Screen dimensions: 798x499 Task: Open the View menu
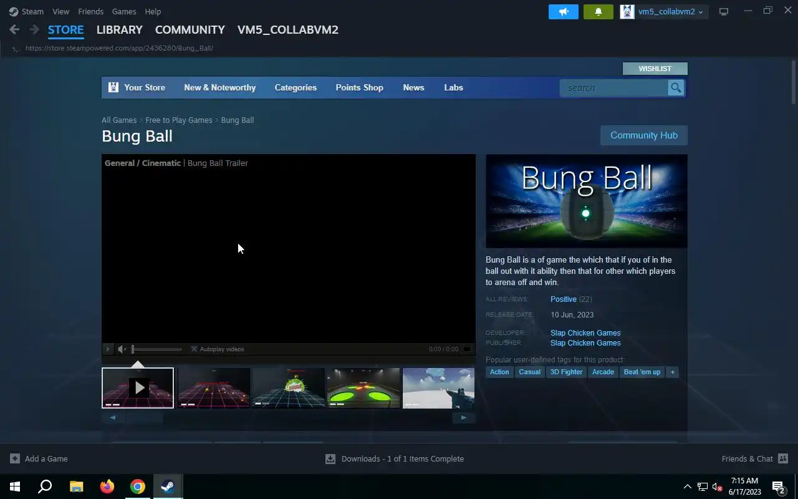click(61, 11)
